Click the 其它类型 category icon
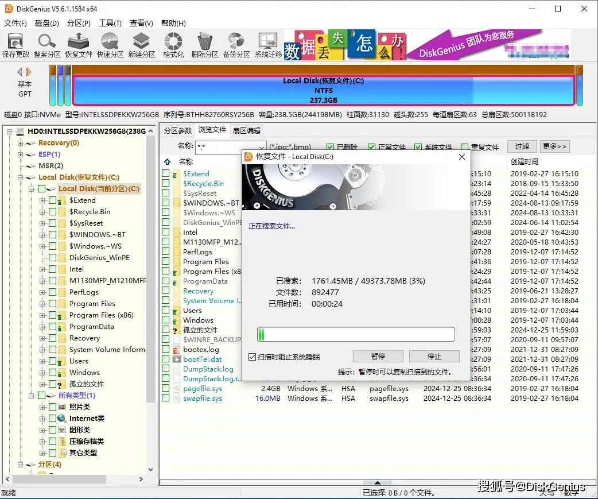598x499 pixels. click(x=62, y=453)
